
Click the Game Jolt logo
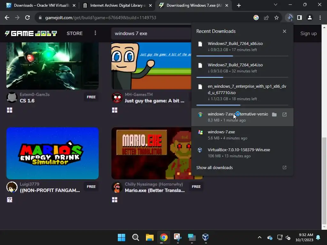click(x=31, y=33)
